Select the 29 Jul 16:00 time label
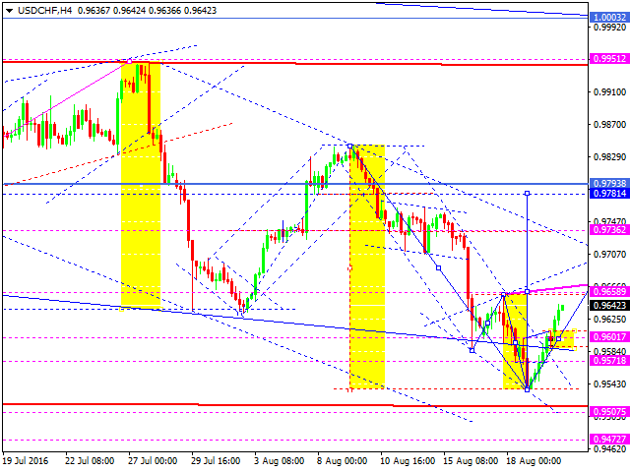 click(216, 461)
